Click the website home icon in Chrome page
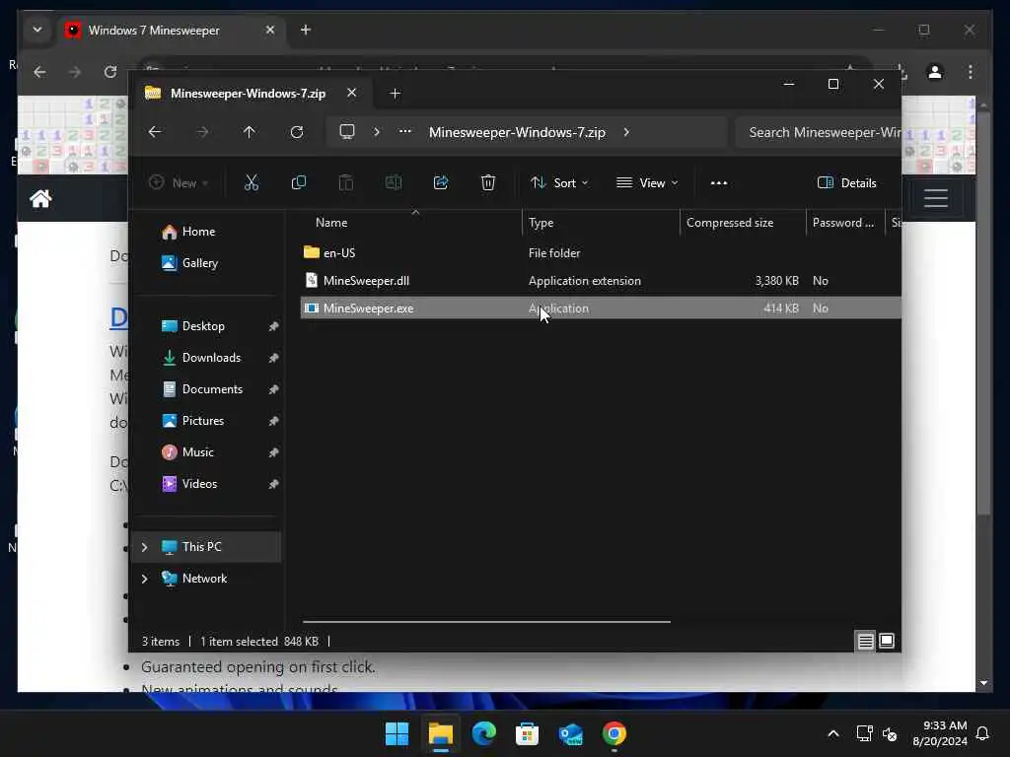The height and width of the screenshot is (757, 1010). tap(40, 198)
